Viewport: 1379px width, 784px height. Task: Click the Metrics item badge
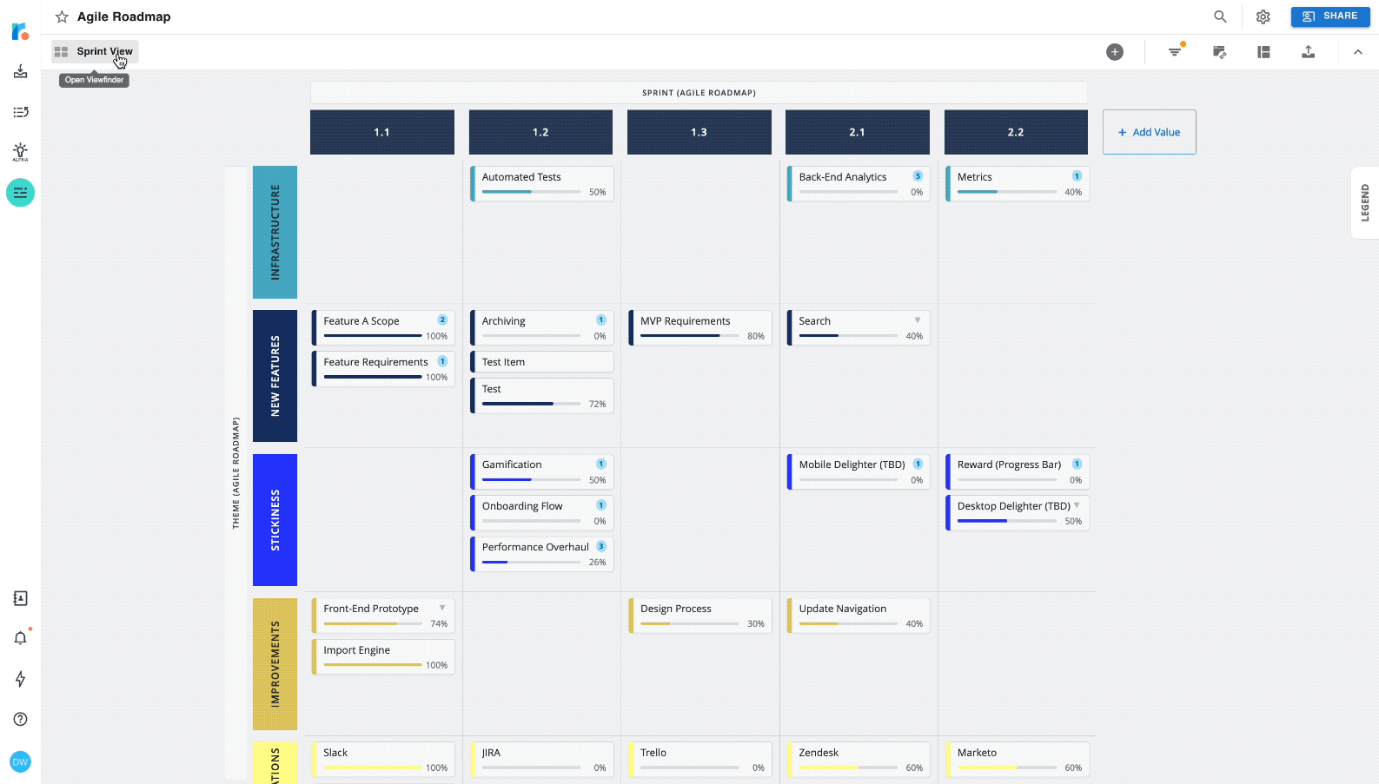click(x=1077, y=176)
